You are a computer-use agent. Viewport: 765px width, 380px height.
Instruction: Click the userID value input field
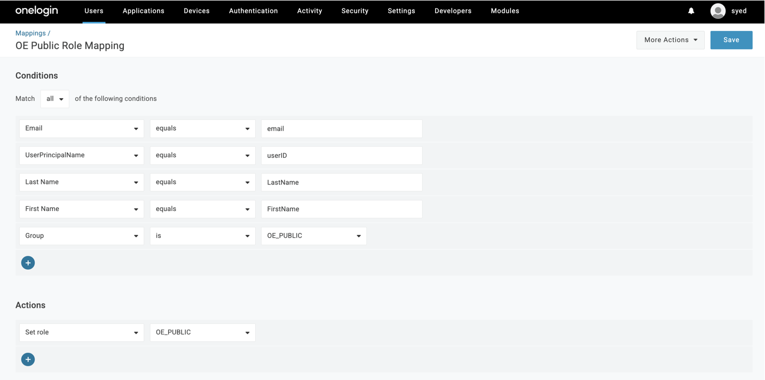click(x=342, y=156)
